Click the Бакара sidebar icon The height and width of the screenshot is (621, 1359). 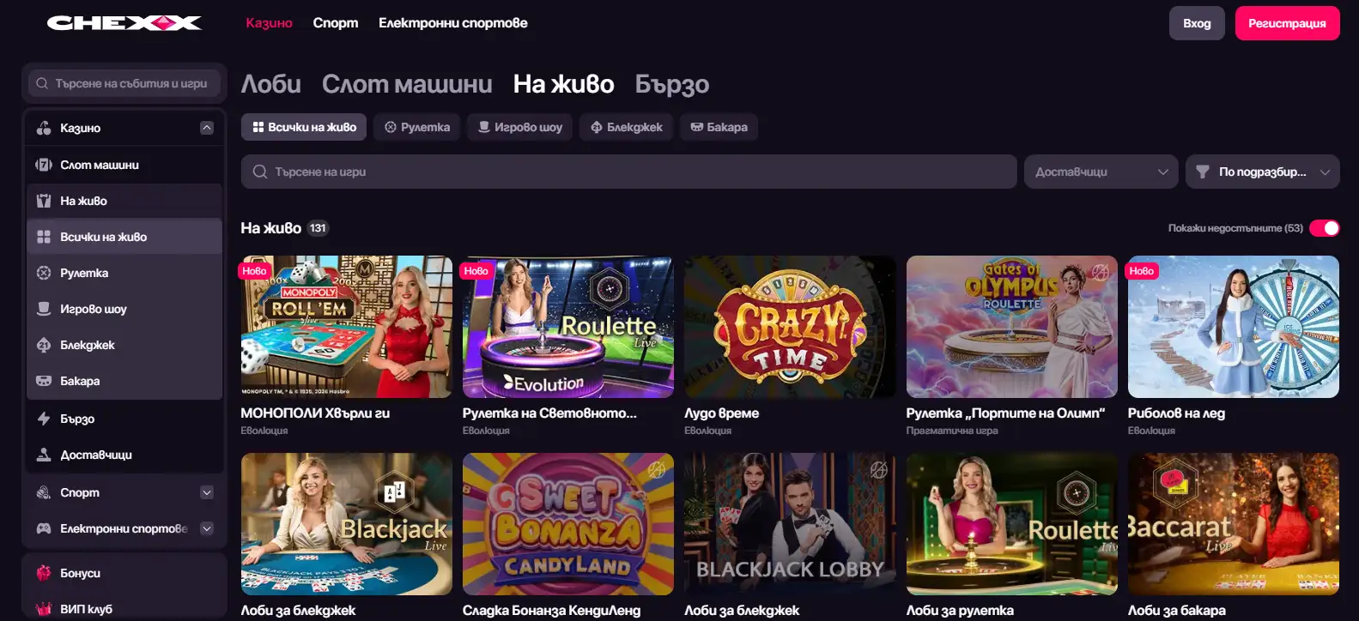[44, 381]
